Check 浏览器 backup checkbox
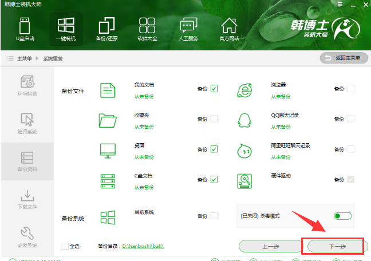 350,89
